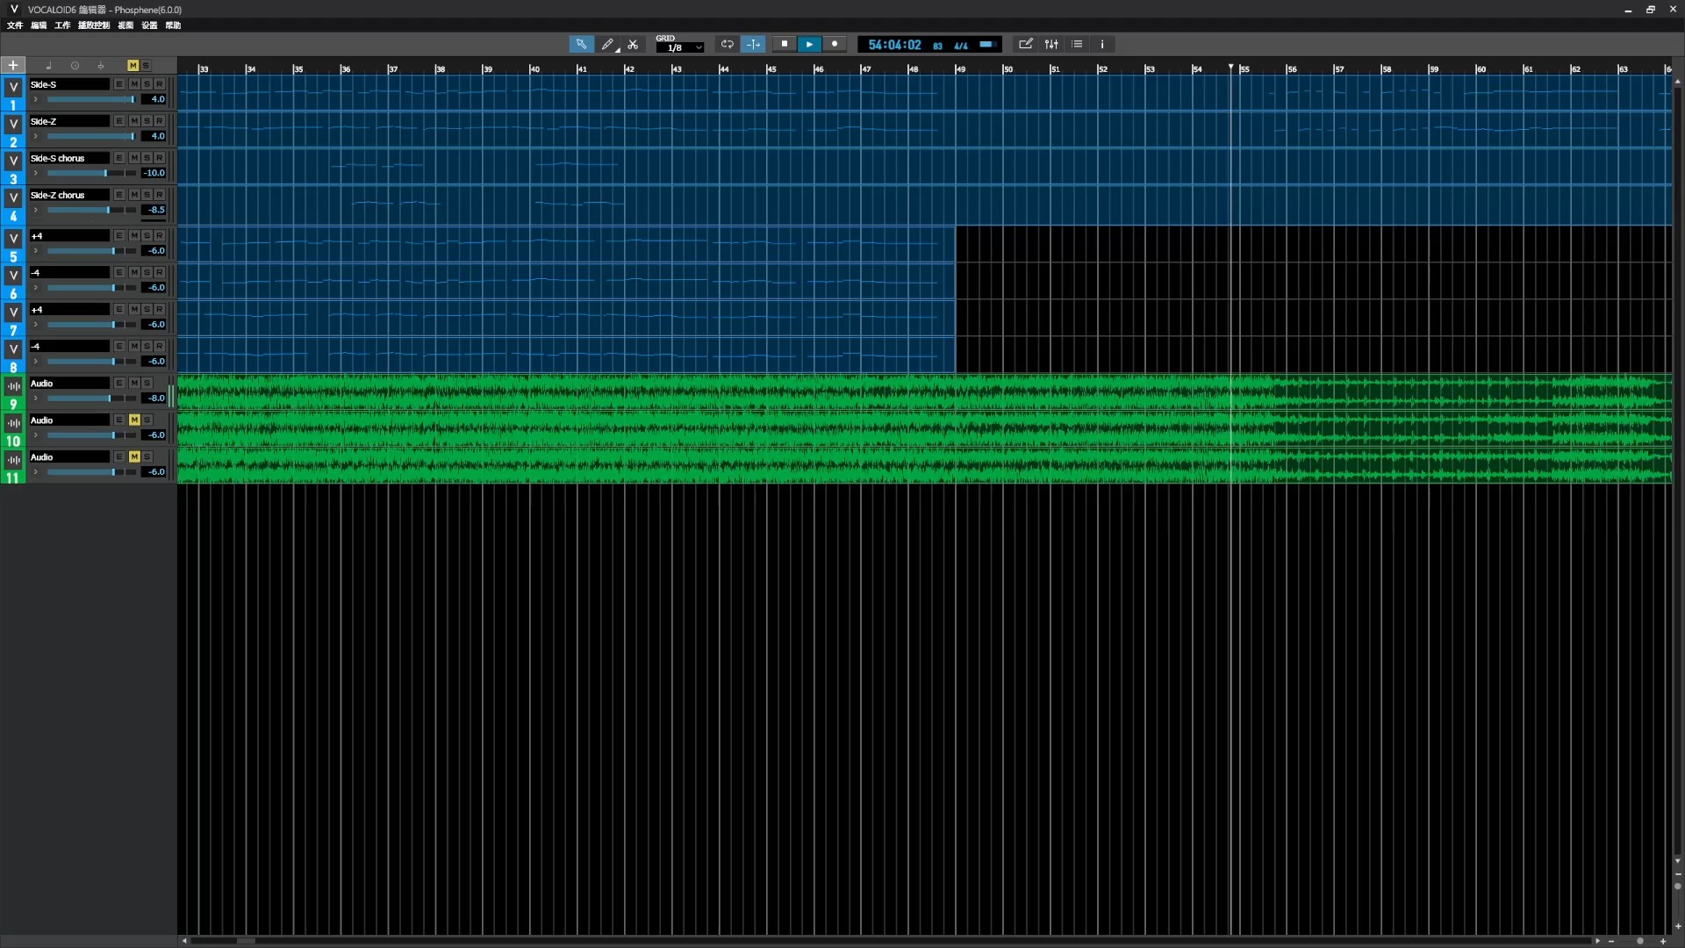Adjust the Side-S volume slider
The image size is (1685, 948).
click(x=91, y=99)
